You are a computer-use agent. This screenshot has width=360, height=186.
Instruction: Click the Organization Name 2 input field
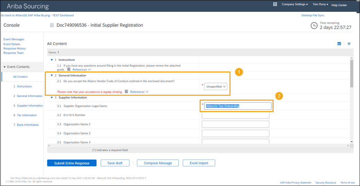point(235,124)
